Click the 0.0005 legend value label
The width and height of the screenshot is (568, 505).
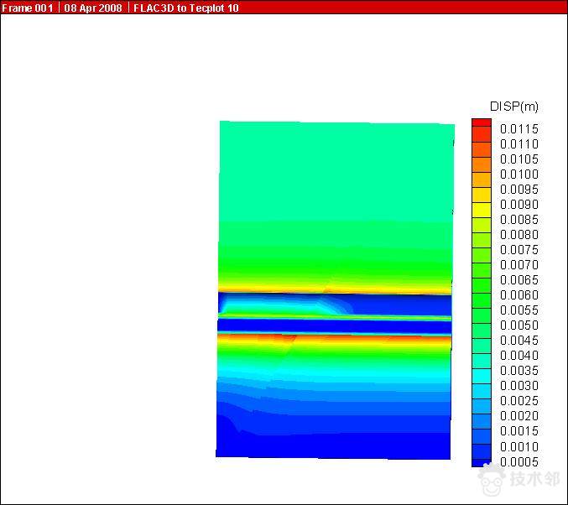518,462
